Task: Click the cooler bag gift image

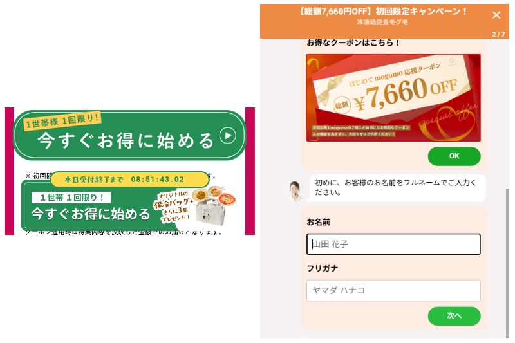Action: coord(211,212)
